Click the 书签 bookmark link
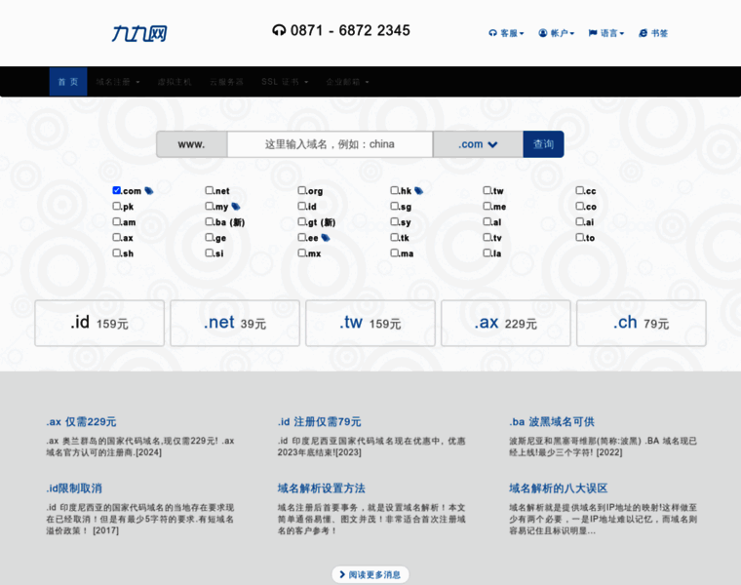 point(653,33)
